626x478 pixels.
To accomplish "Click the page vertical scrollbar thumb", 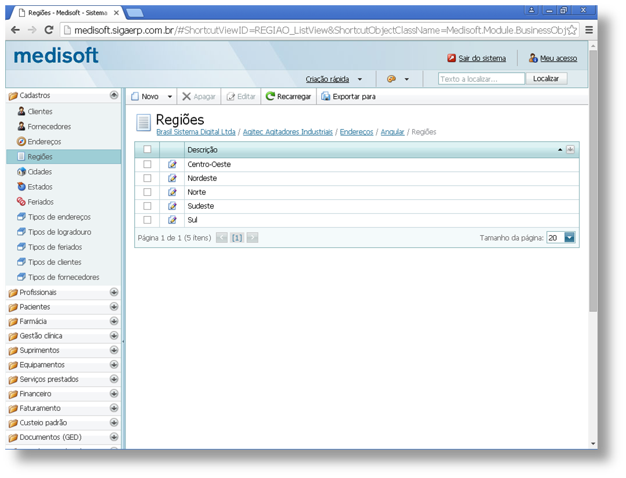I will point(593,179).
